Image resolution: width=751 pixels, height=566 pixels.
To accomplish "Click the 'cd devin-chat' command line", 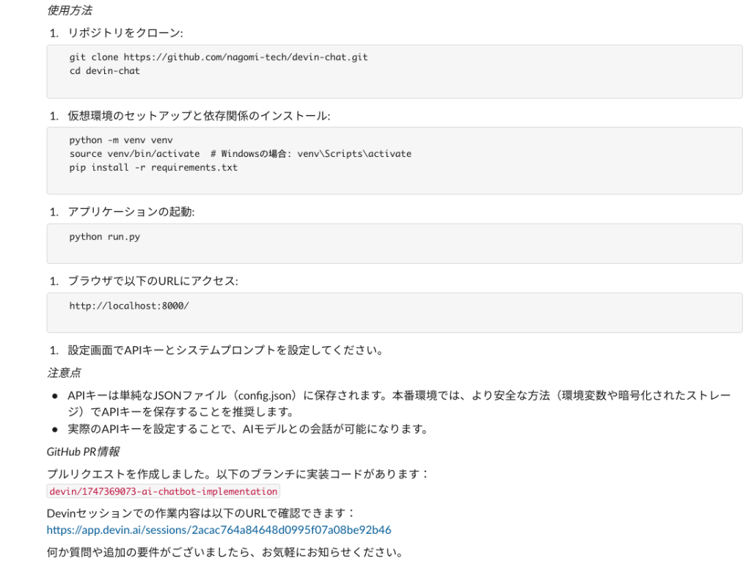I will coord(104,71).
